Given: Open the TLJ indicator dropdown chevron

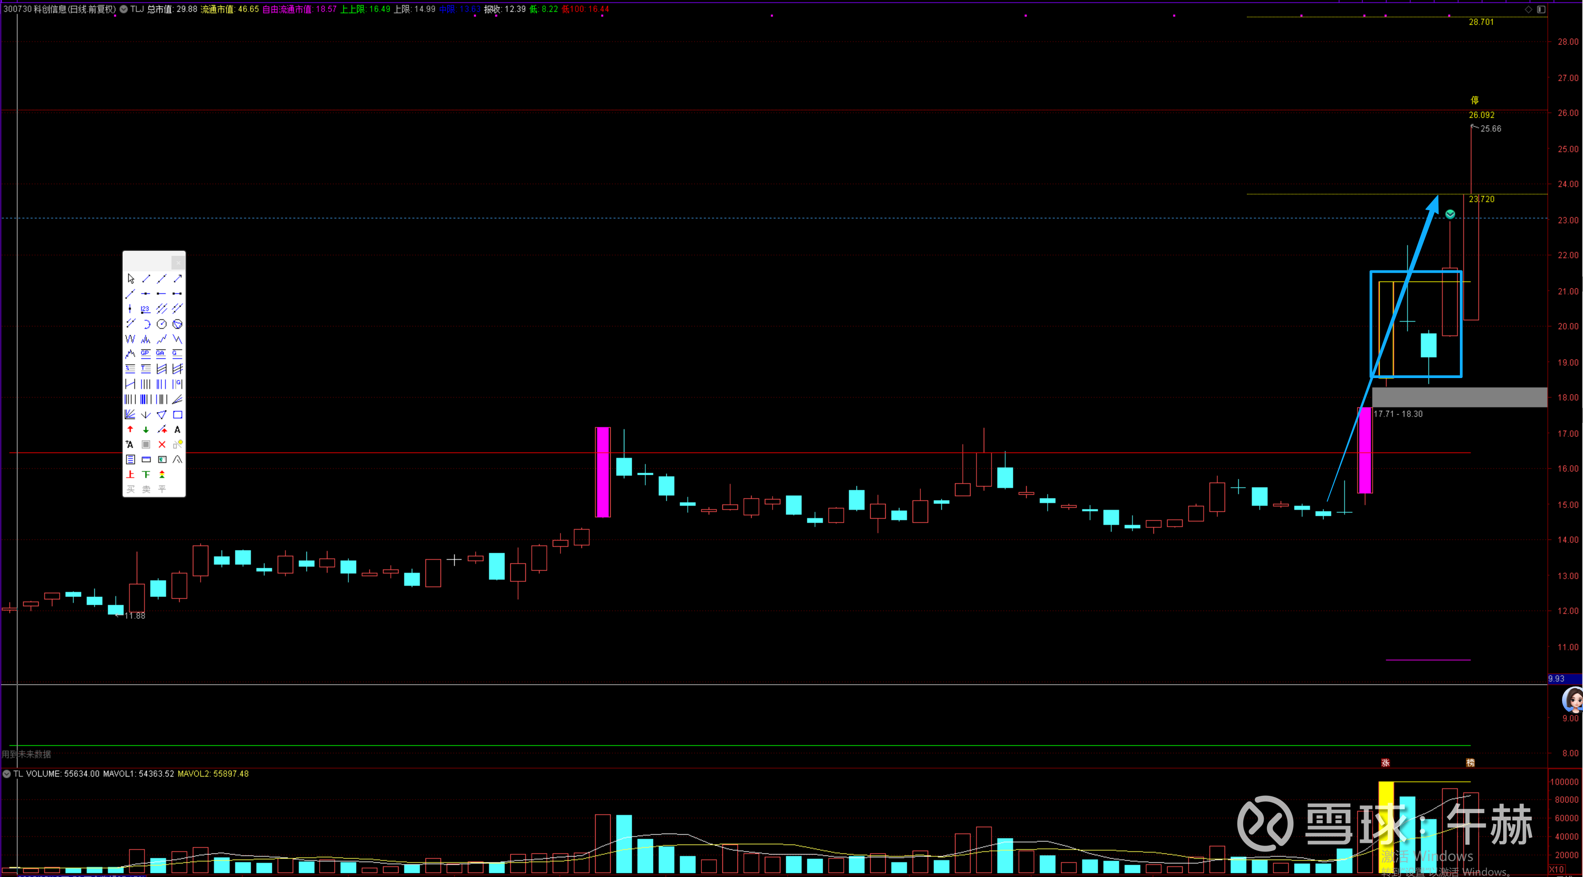Looking at the screenshot, I should tap(124, 9).
